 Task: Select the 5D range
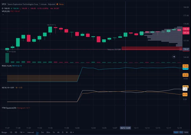[16, 132]
